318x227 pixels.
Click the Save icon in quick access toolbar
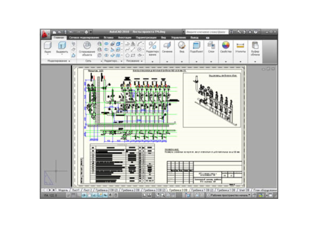(x=65, y=32)
